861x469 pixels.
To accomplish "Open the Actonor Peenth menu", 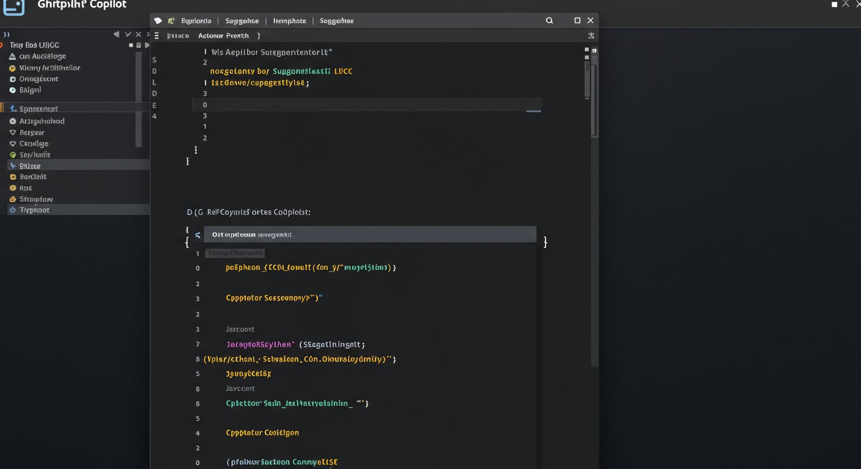I will (223, 35).
